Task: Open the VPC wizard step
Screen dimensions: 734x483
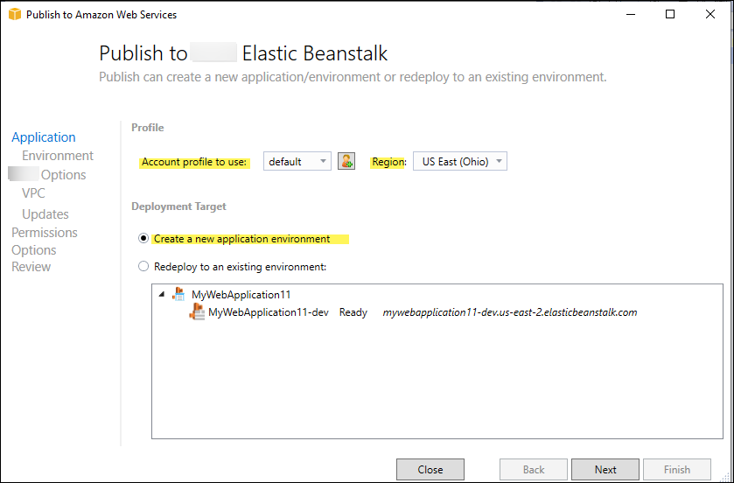Action: coord(33,193)
